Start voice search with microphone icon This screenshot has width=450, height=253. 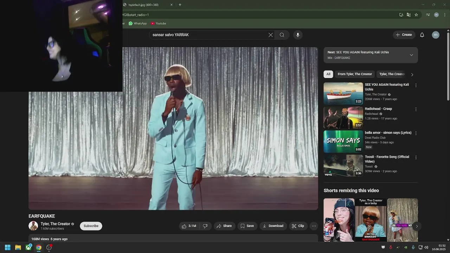[x=298, y=35]
